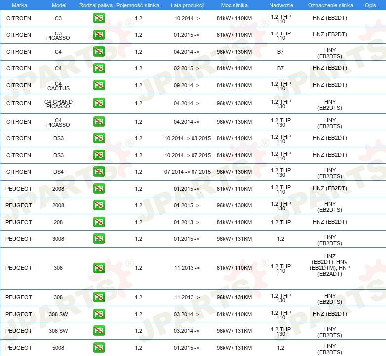Click the fuel icon for Peugeot 308 96kW 131KM
The height and width of the screenshot is (356, 386).
(99, 297)
